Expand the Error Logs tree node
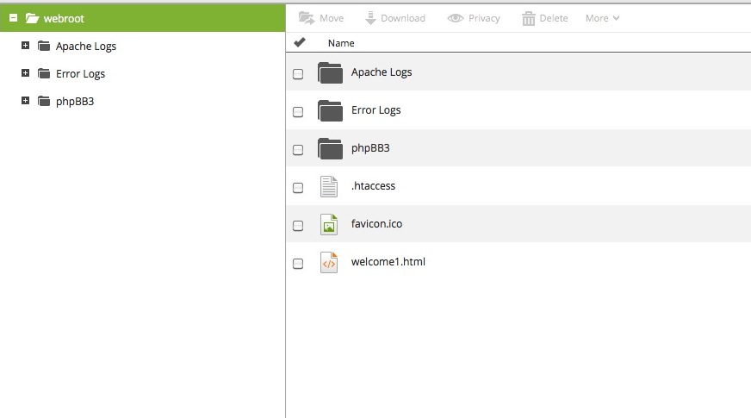The height and width of the screenshot is (418, 751). (x=25, y=73)
